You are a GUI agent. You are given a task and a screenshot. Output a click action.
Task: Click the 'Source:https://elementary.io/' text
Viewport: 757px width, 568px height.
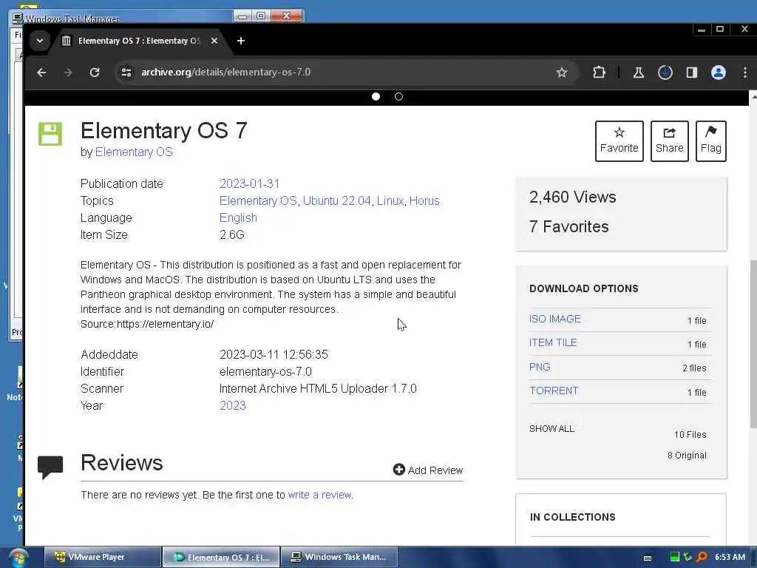click(x=147, y=324)
